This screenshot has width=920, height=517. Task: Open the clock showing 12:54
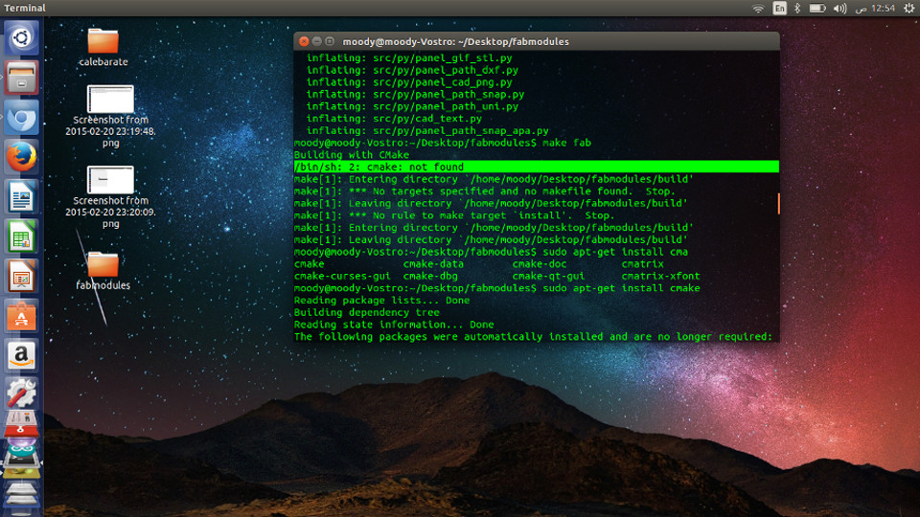(875, 9)
